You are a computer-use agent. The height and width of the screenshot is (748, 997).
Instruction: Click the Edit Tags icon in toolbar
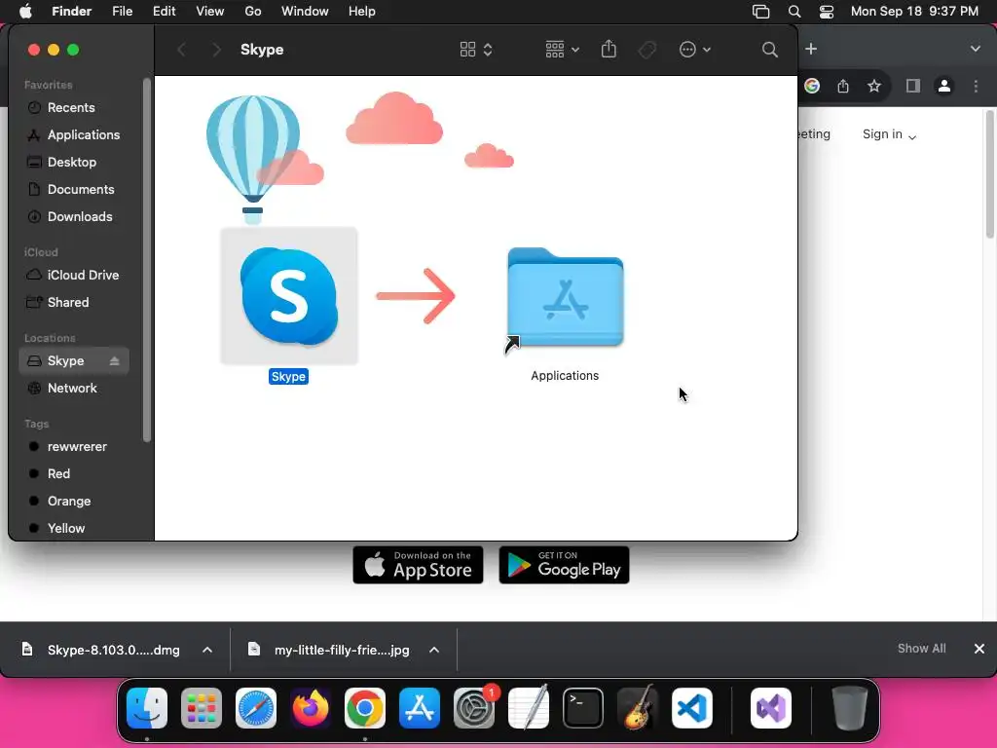point(647,50)
